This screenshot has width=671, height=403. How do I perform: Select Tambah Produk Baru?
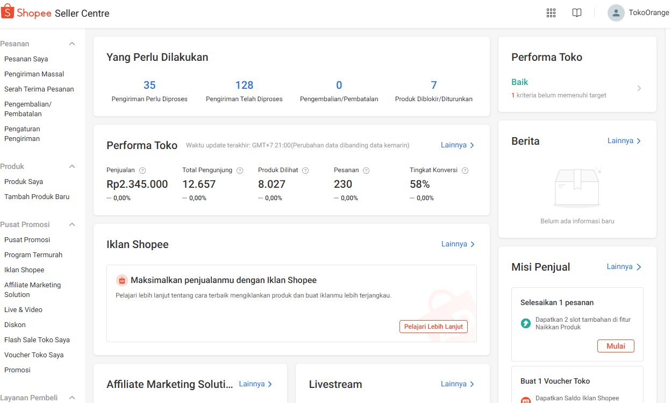coord(37,197)
